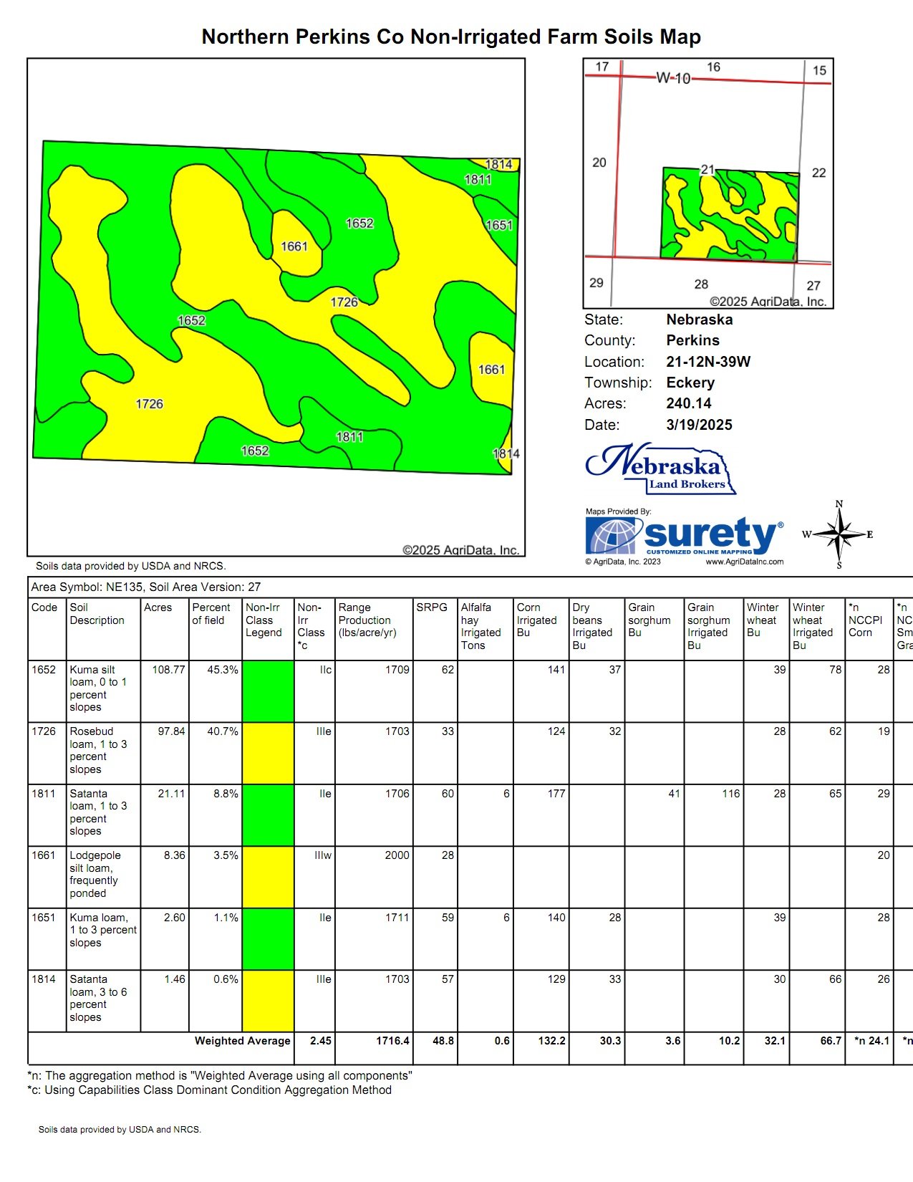Viewport: 913px width, 1182px height.
Task: Click the green legend swatch for code 1652
Action: coord(268,691)
